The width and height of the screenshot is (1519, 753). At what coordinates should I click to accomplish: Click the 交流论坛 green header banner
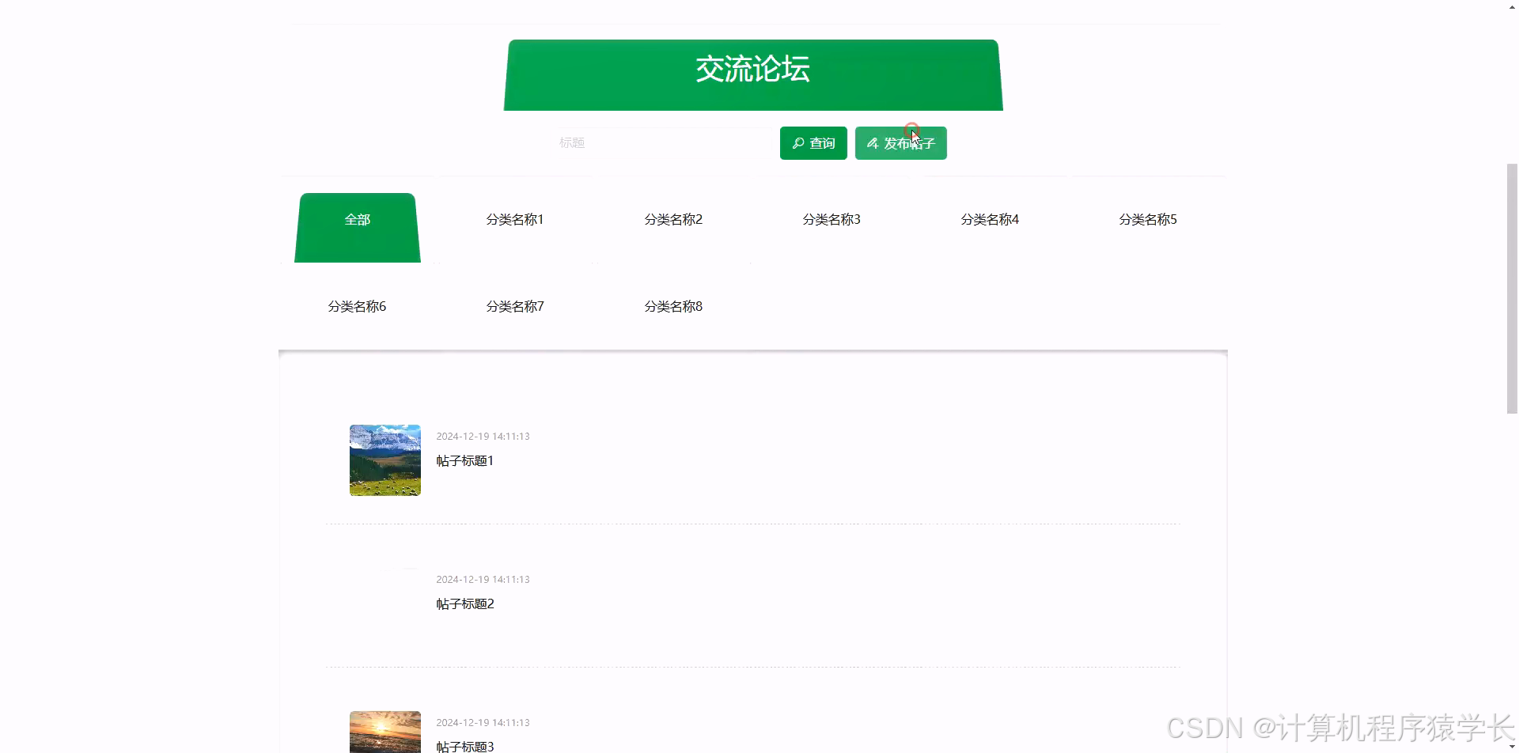coord(753,75)
